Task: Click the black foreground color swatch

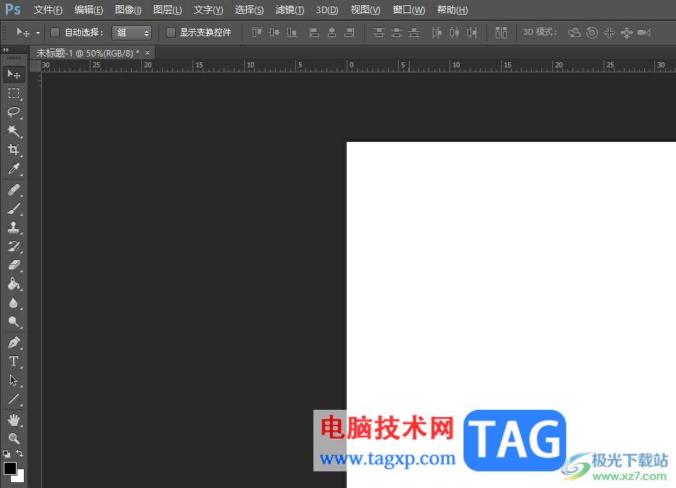Action: (x=9, y=468)
